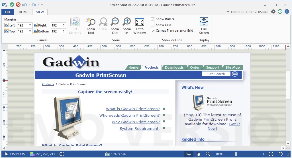Select the magnifier tool in status bar
292x158 pixels.
pyautogui.click(x=208, y=154)
